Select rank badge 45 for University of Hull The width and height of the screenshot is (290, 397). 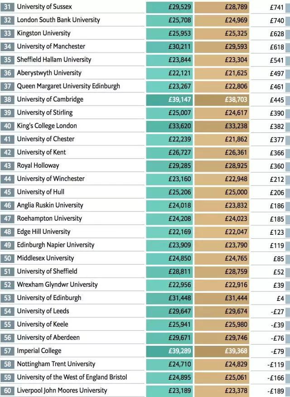tap(7, 192)
